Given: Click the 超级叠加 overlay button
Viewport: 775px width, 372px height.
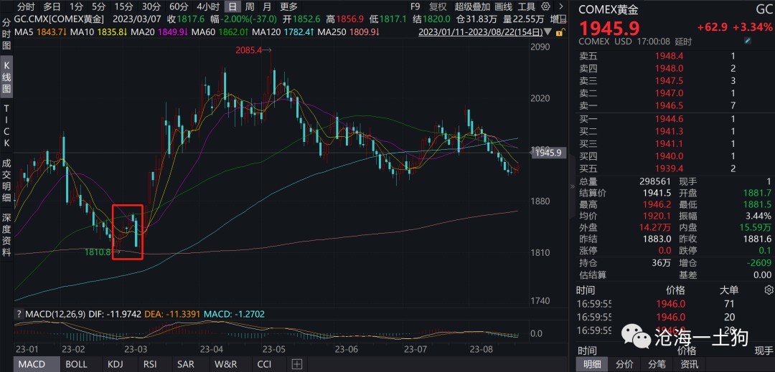Looking at the screenshot, I should [x=470, y=6].
